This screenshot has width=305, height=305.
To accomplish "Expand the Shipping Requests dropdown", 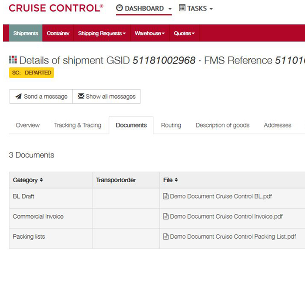I will [x=102, y=33].
